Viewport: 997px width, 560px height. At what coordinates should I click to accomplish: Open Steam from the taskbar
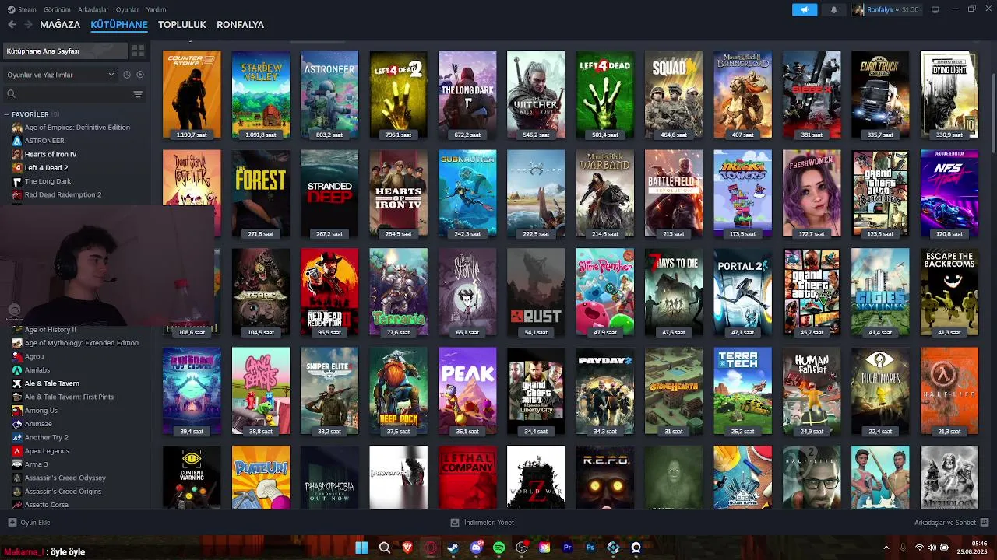click(x=453, y=548)
